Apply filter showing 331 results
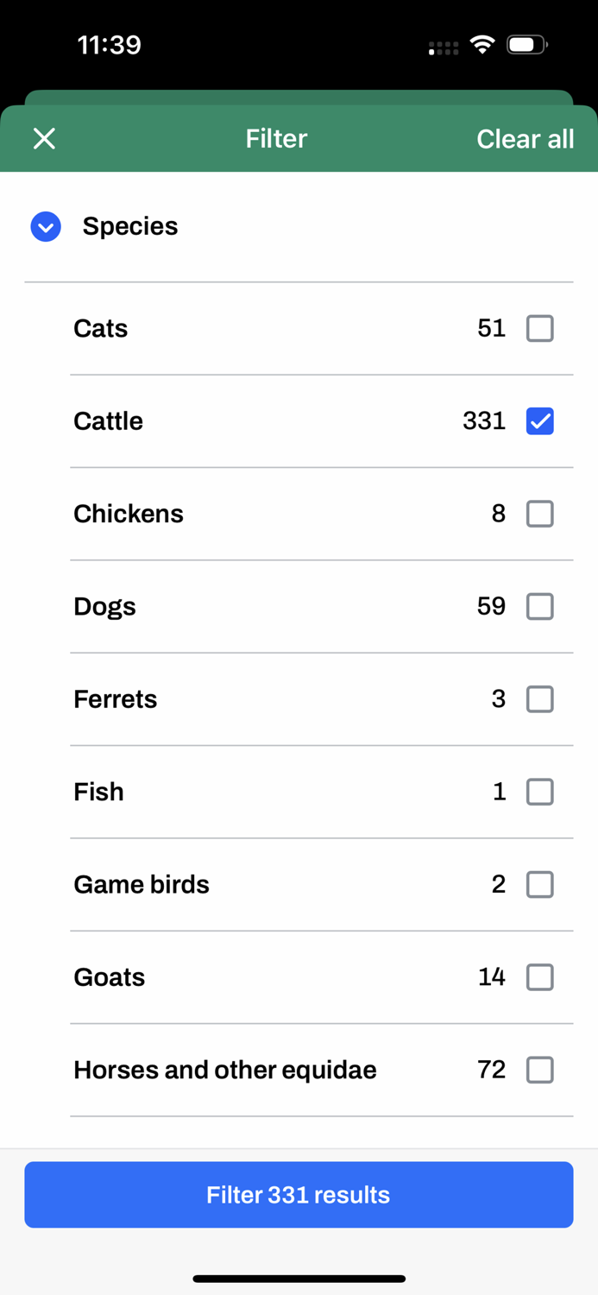The image size is (598, 1295). click(x=299, y=1195)
